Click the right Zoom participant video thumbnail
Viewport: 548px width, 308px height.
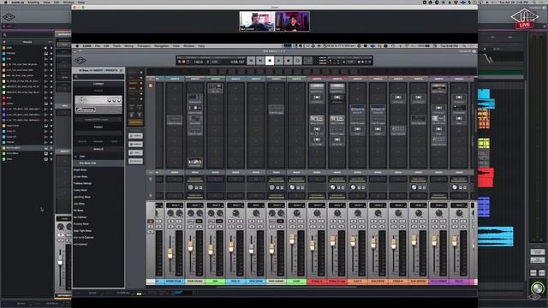coord(292,21)
